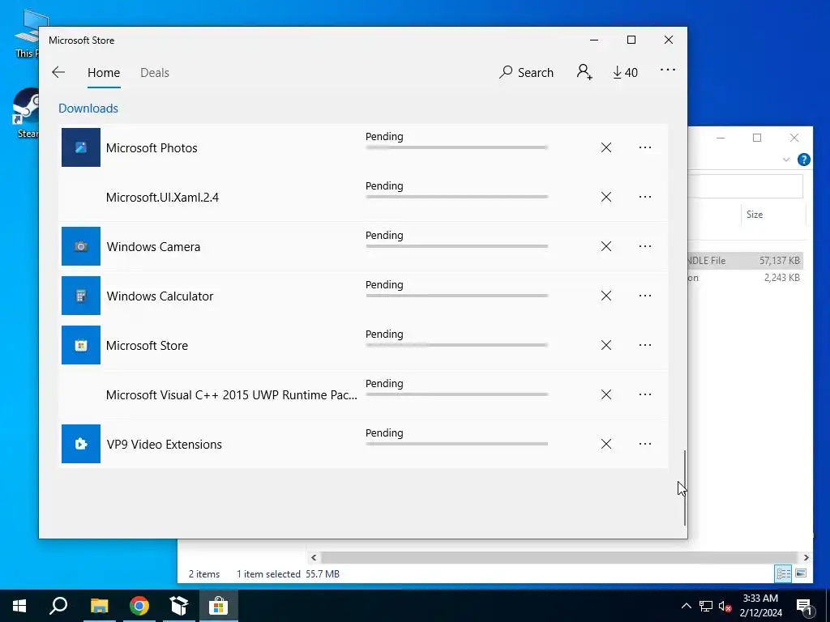
Task: Click the Microsoft Photos app icon
Action: (x=81, y=147)
